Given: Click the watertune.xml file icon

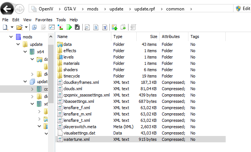Looking at the screenshot, I should click(60, 139).
